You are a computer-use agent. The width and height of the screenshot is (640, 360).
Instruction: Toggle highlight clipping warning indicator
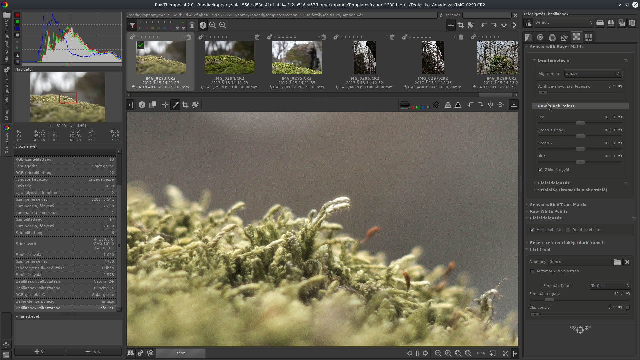pyautogui.click(x=458, y=105)
